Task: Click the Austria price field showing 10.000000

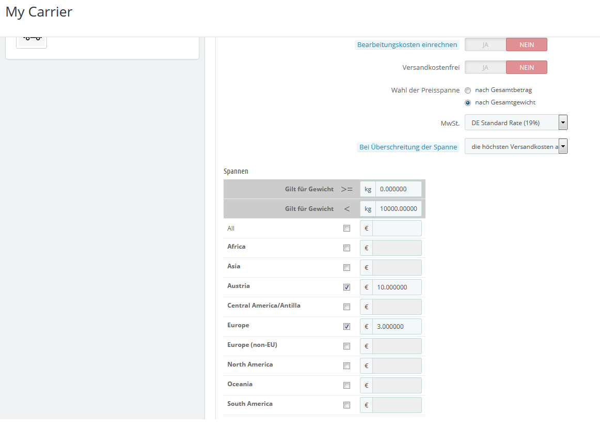Action: (397, 287)
